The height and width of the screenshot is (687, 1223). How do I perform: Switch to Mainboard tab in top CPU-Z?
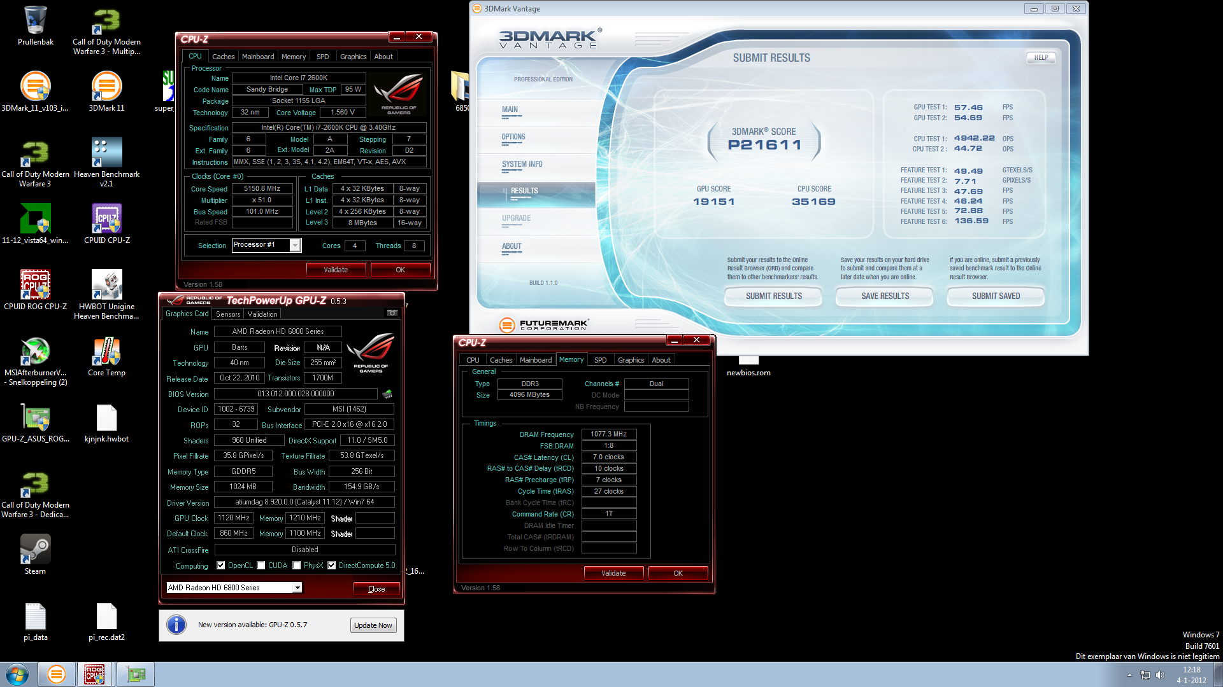point(258,57)
